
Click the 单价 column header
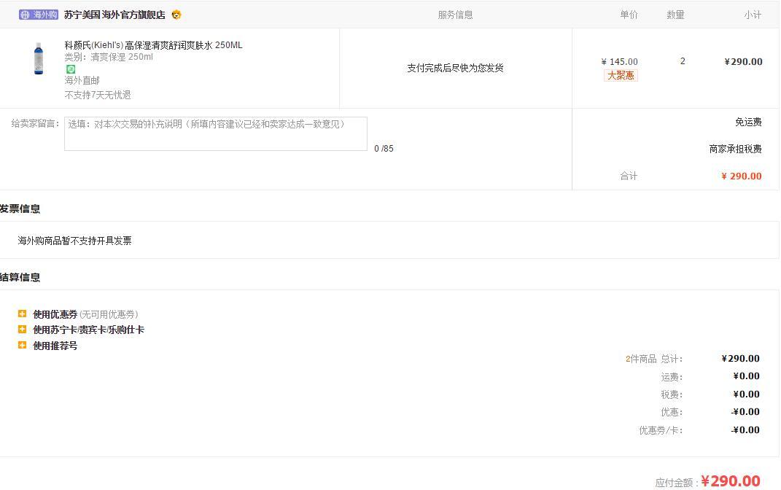[x=629, y=15]
